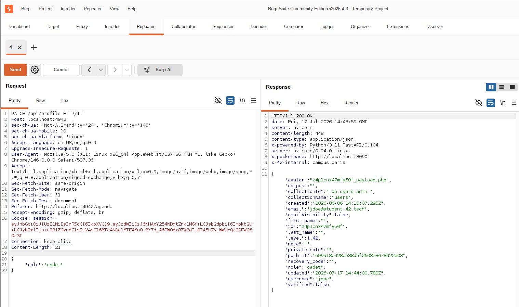Viewport: 519px width, 307px height.
Task: Select the Repeater tool tab
Action: tap(146, 27)
